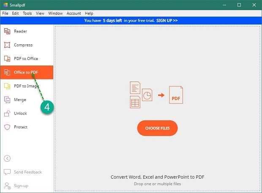Click the PDF to Image icon
Screen dimensions: 262x193
pos(7,86)
